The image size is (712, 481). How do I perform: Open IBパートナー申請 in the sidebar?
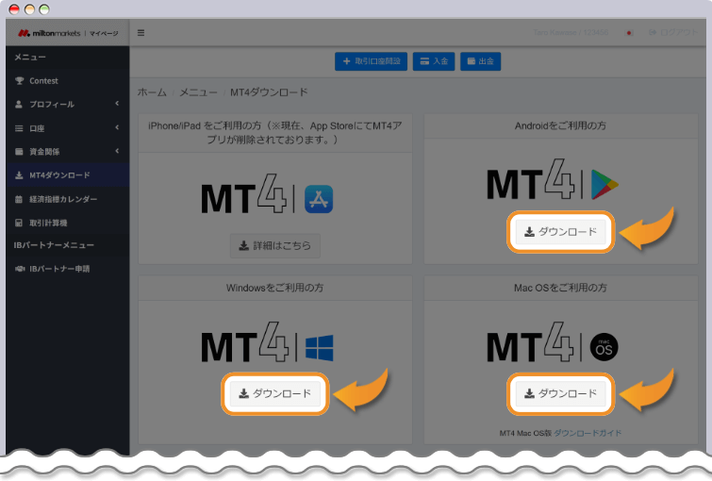[68, 269]
